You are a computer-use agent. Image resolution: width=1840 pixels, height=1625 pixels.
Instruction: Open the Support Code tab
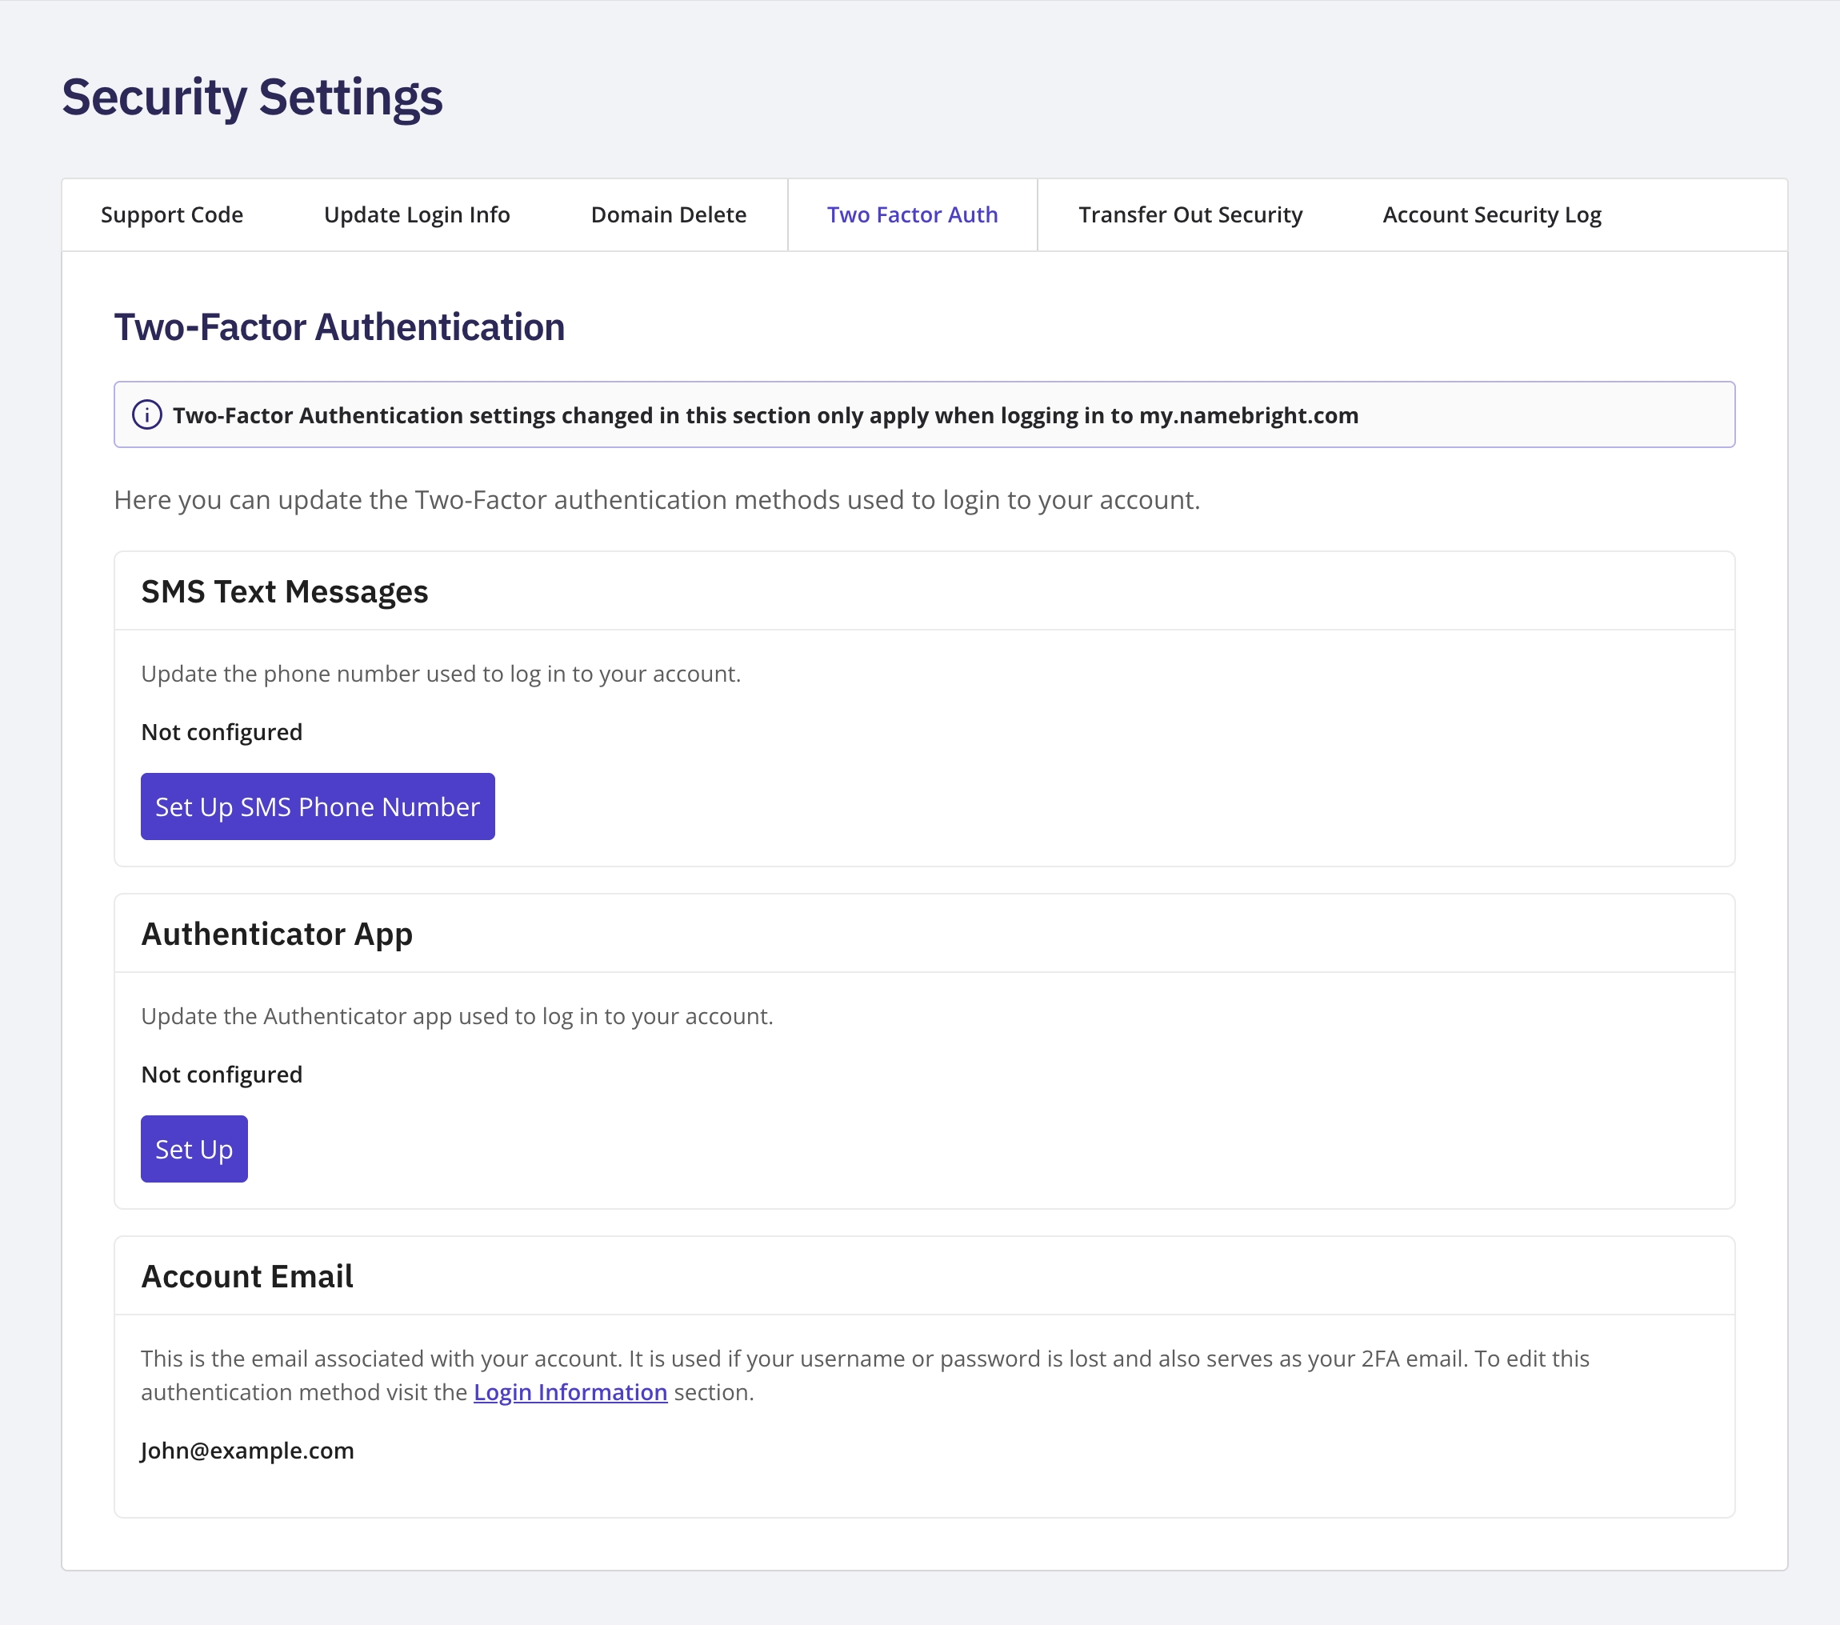coord(172,215)
